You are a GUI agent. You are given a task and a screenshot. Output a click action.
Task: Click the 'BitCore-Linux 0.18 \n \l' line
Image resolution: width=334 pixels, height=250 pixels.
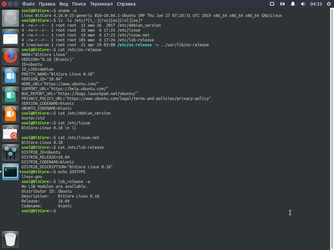tap(49, 128)
